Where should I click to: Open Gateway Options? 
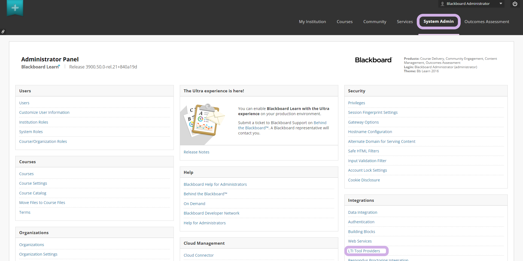pyautogui.click(x=363, y=122)
